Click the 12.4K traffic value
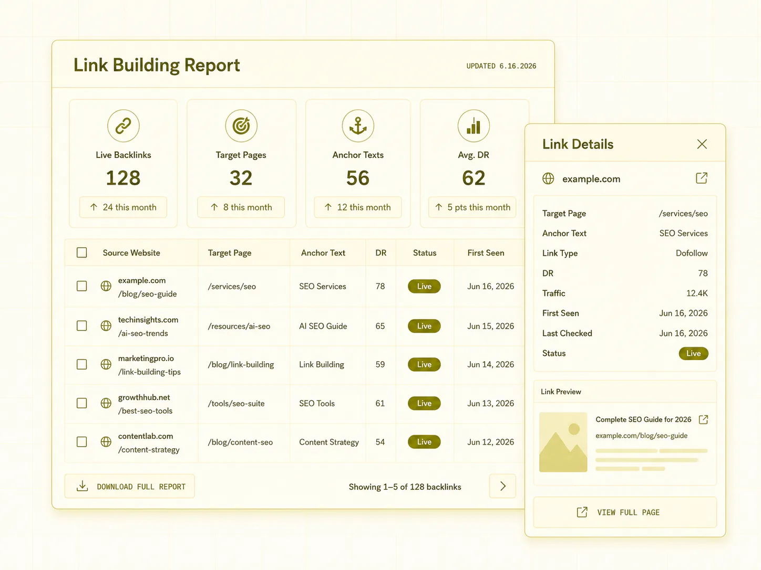 [x=697, y=293]
